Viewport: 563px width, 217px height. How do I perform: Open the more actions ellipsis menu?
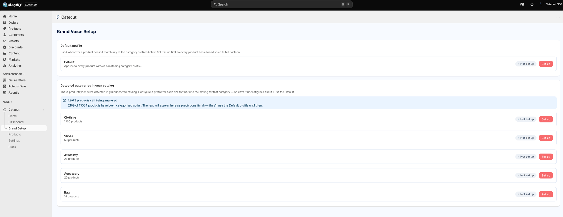[558, 17]
